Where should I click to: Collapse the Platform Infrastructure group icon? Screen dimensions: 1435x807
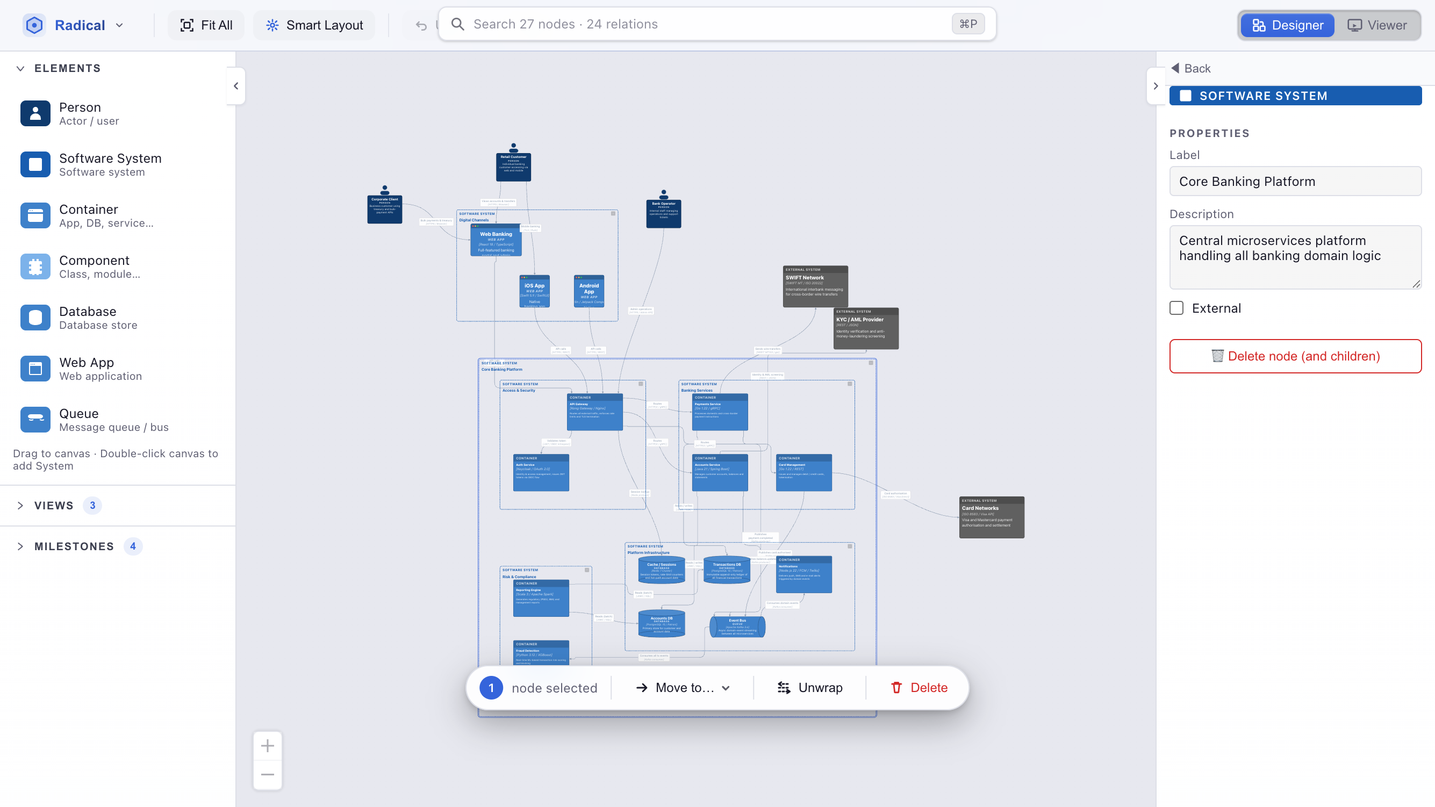(850, 546)
